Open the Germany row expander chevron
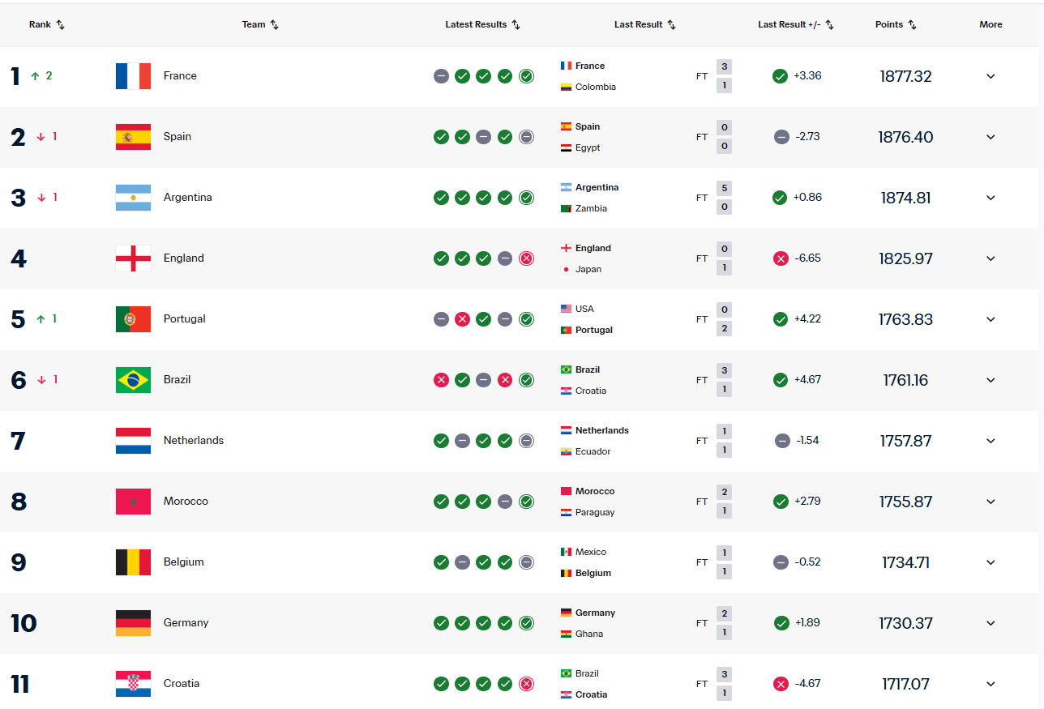The image size is (1044, 709). click(x=991, y=623)
